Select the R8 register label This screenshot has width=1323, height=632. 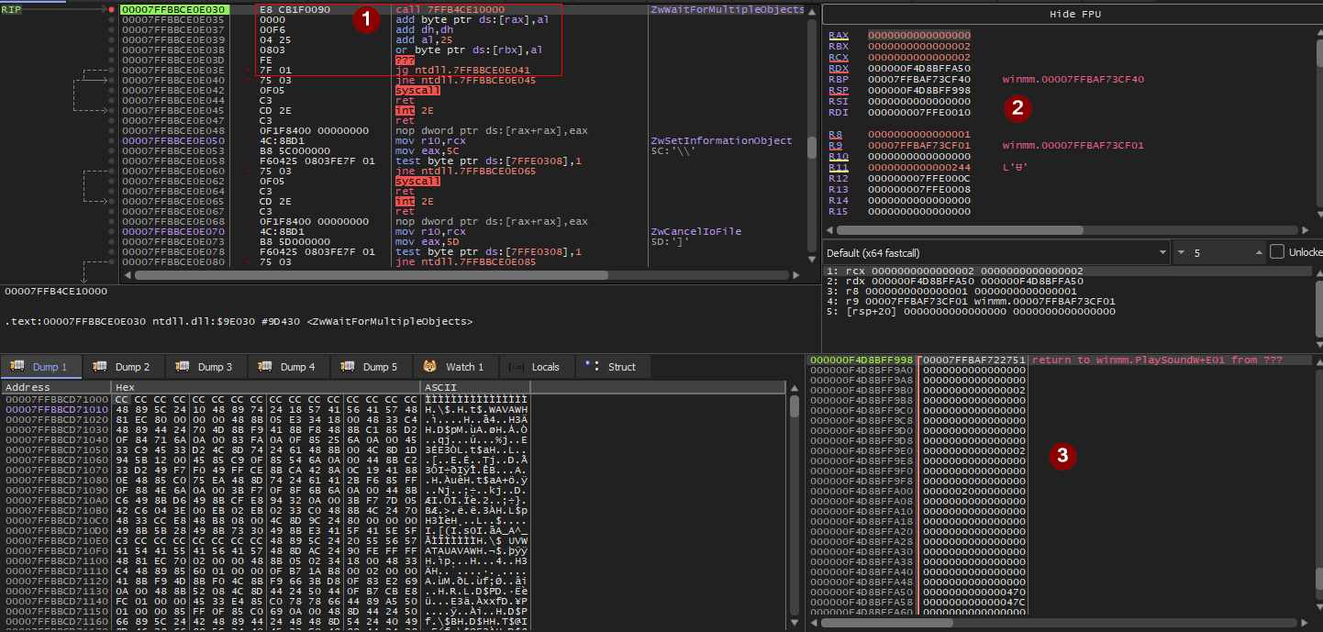point(834,134)
